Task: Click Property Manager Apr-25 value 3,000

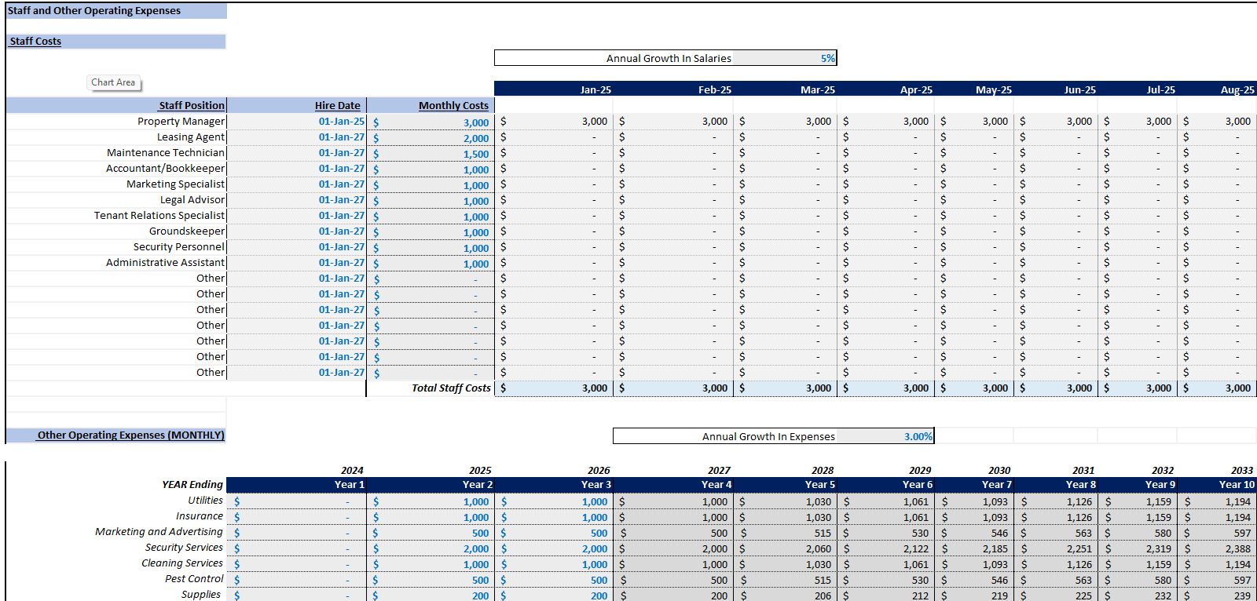Action: pos(916,122)
